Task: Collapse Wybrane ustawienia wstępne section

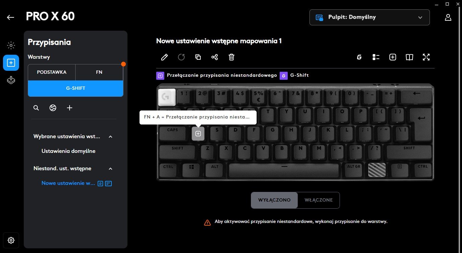Action: coord(110,137)
